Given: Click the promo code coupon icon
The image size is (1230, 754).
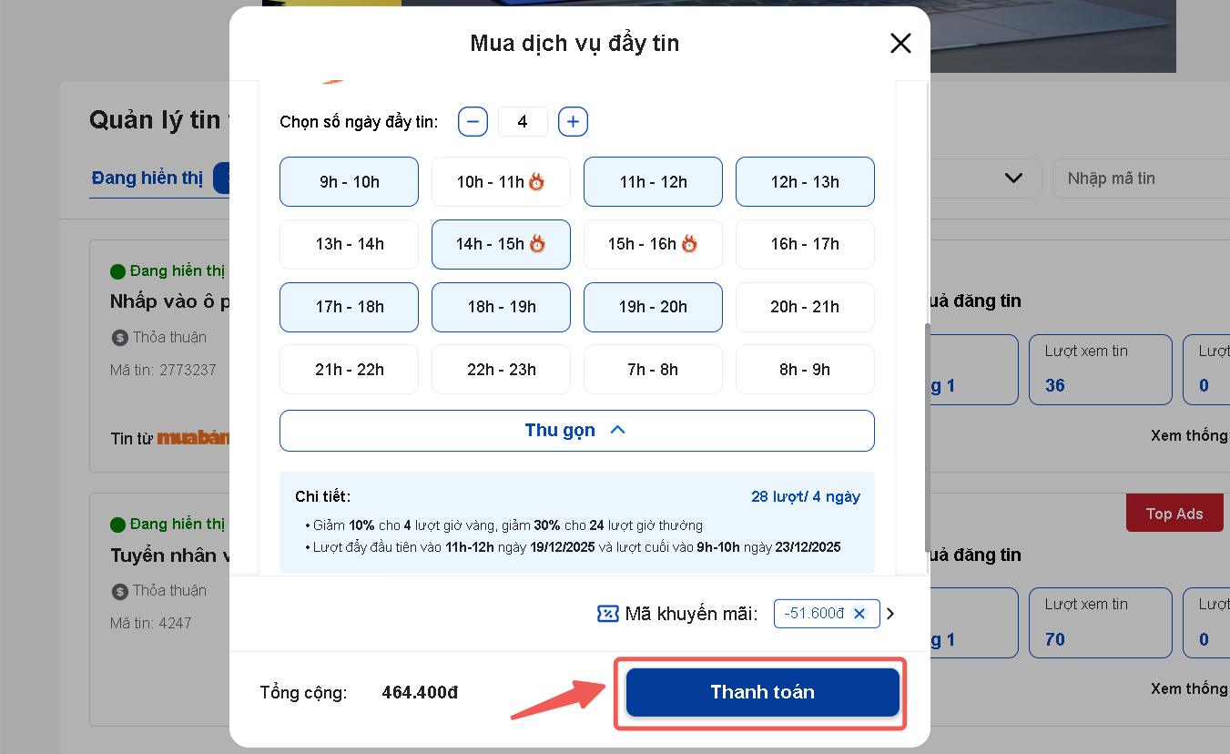Looking at the screenshot, I should [607, 614].
